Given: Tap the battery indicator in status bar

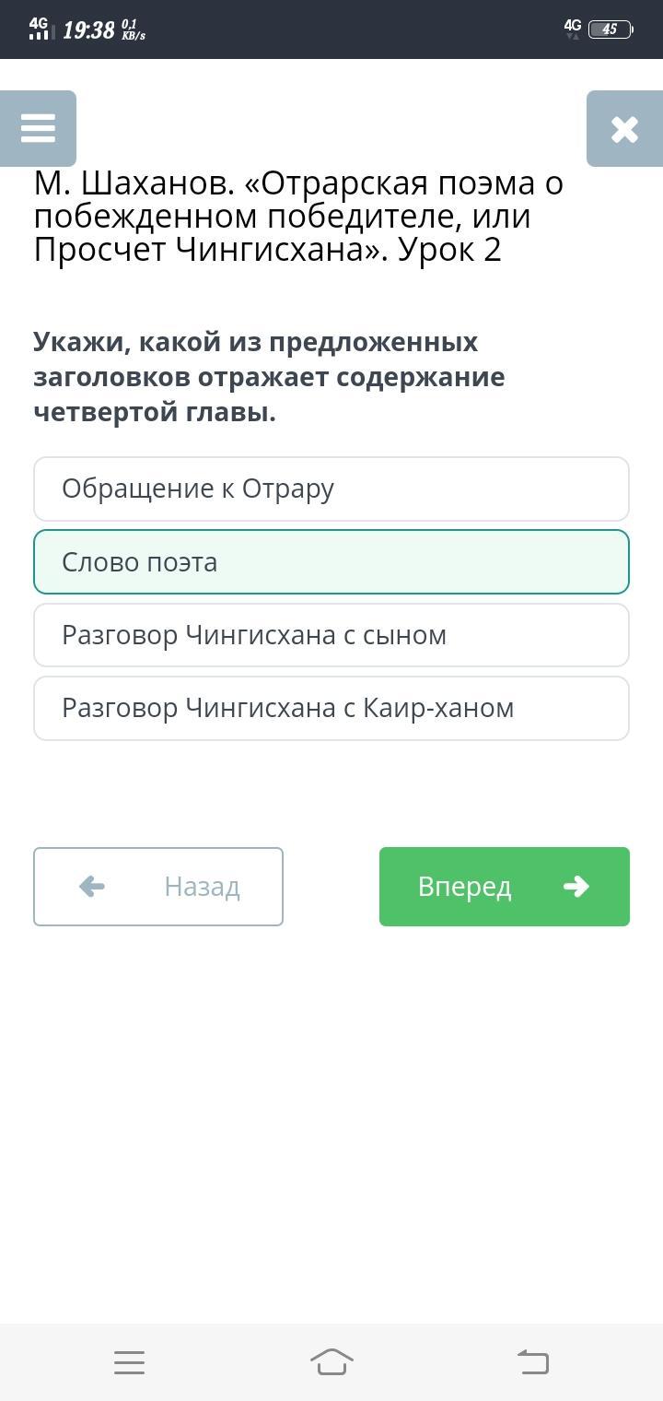Looking at the screenshot, I should (611, 29).
